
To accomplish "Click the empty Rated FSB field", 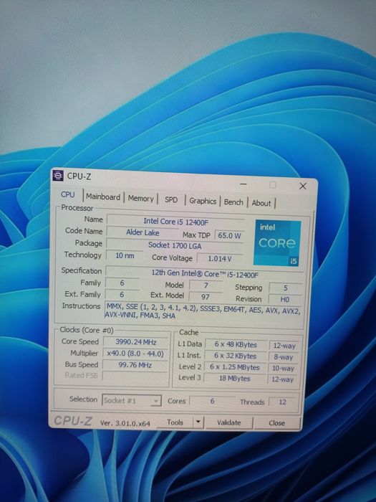I will (x=135, y=376).
